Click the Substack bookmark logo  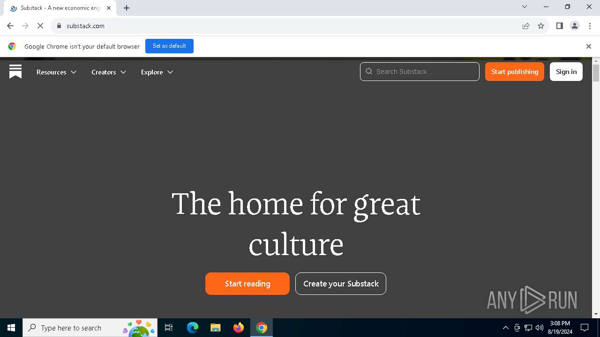click(x=15, y=72)
